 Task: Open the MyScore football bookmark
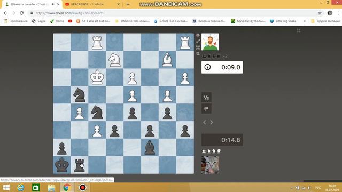[248, 21]
